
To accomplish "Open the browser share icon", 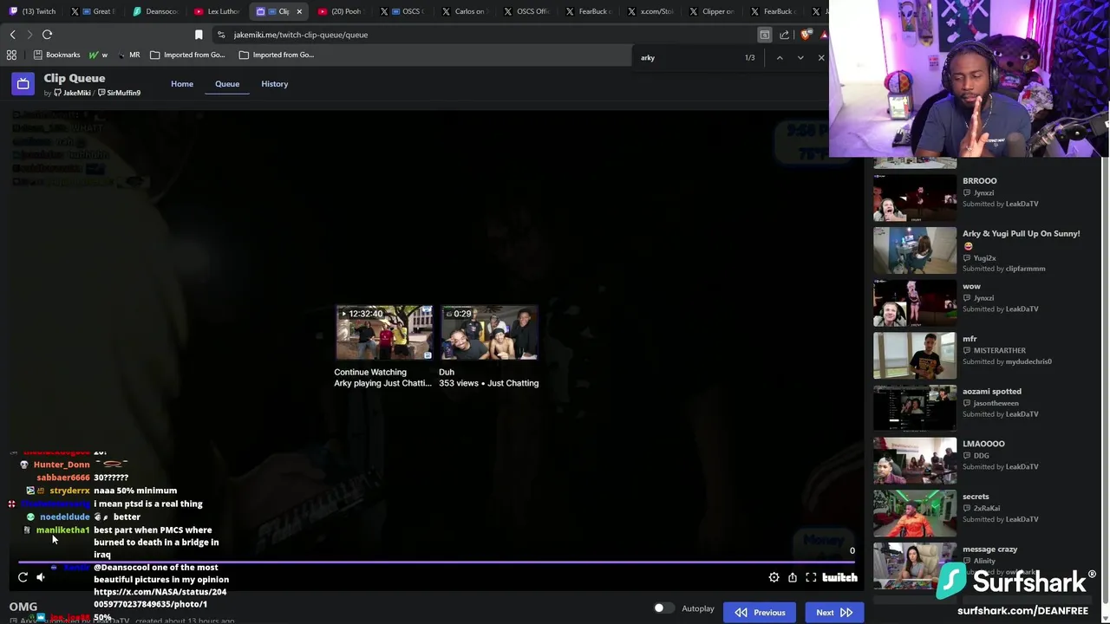I will coord(785,35).
